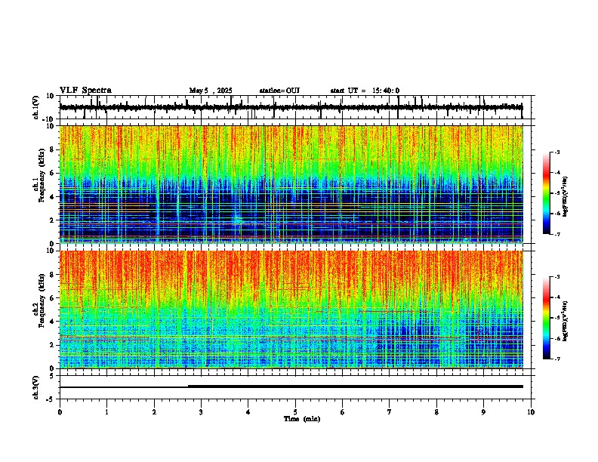
Task: Click the "-3" label on ch.2 color bar
Action: pos(556,277)
